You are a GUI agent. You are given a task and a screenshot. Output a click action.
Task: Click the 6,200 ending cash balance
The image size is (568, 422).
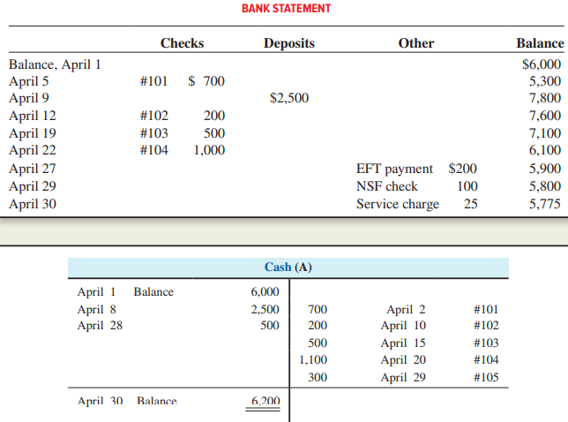[265, 401]
